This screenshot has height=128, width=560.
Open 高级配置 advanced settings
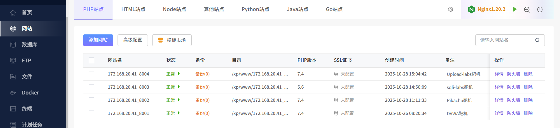point(133,40)
